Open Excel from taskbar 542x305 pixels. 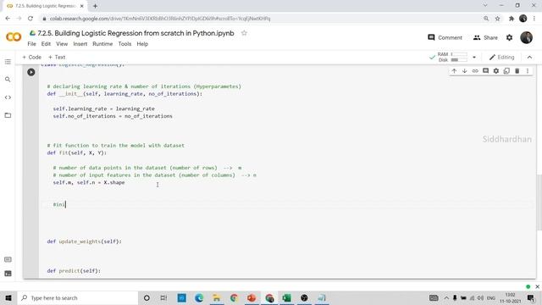coord(286,297)
